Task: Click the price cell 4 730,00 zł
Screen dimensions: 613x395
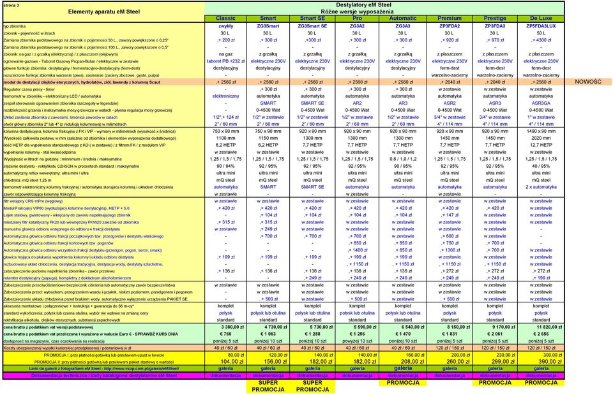Action: point(276,327)
